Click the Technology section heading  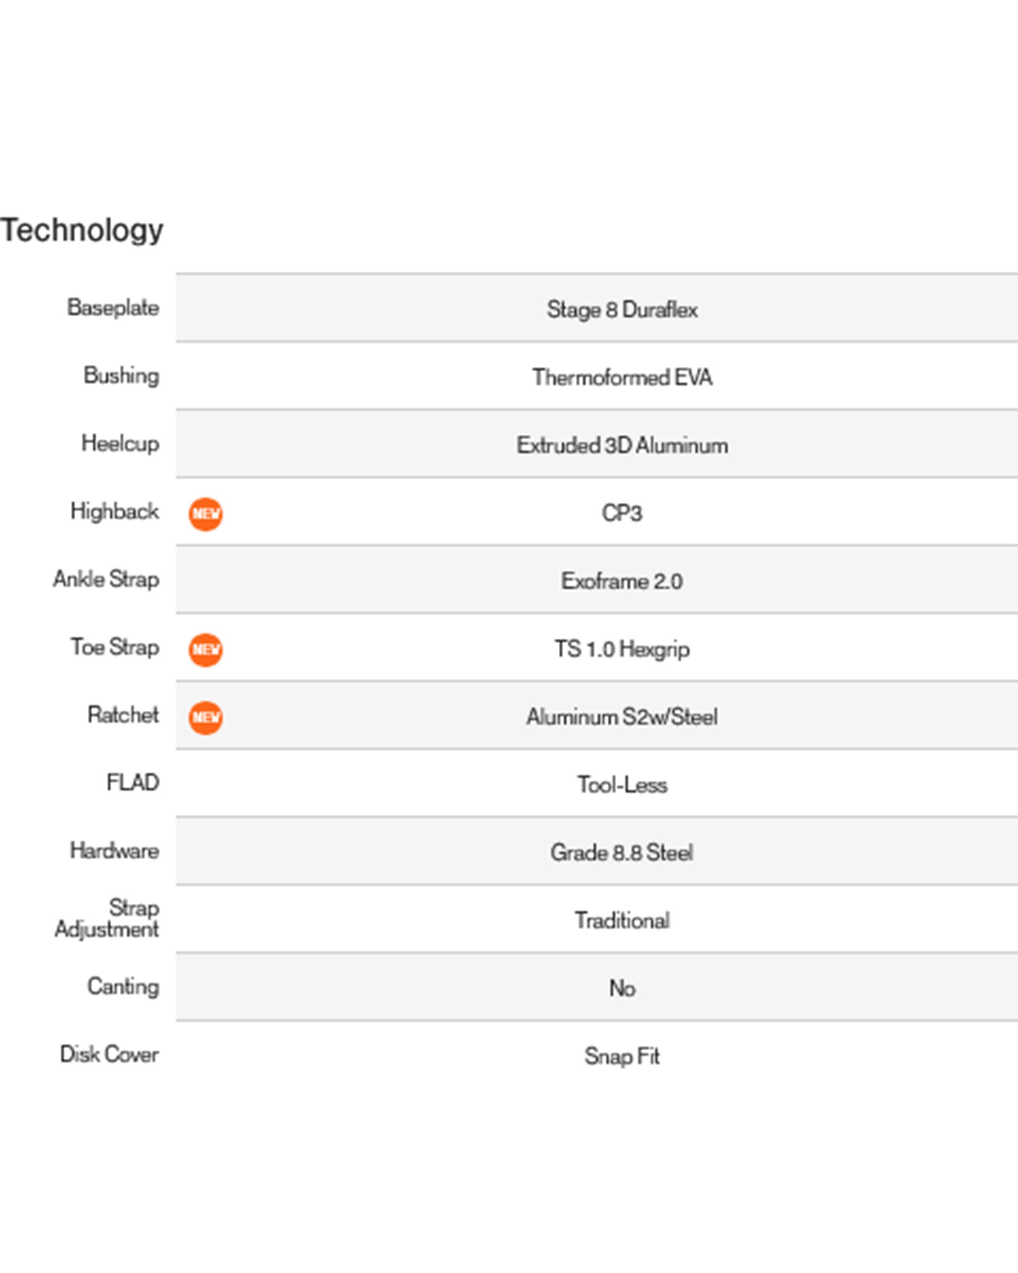(x=82, y=230)
